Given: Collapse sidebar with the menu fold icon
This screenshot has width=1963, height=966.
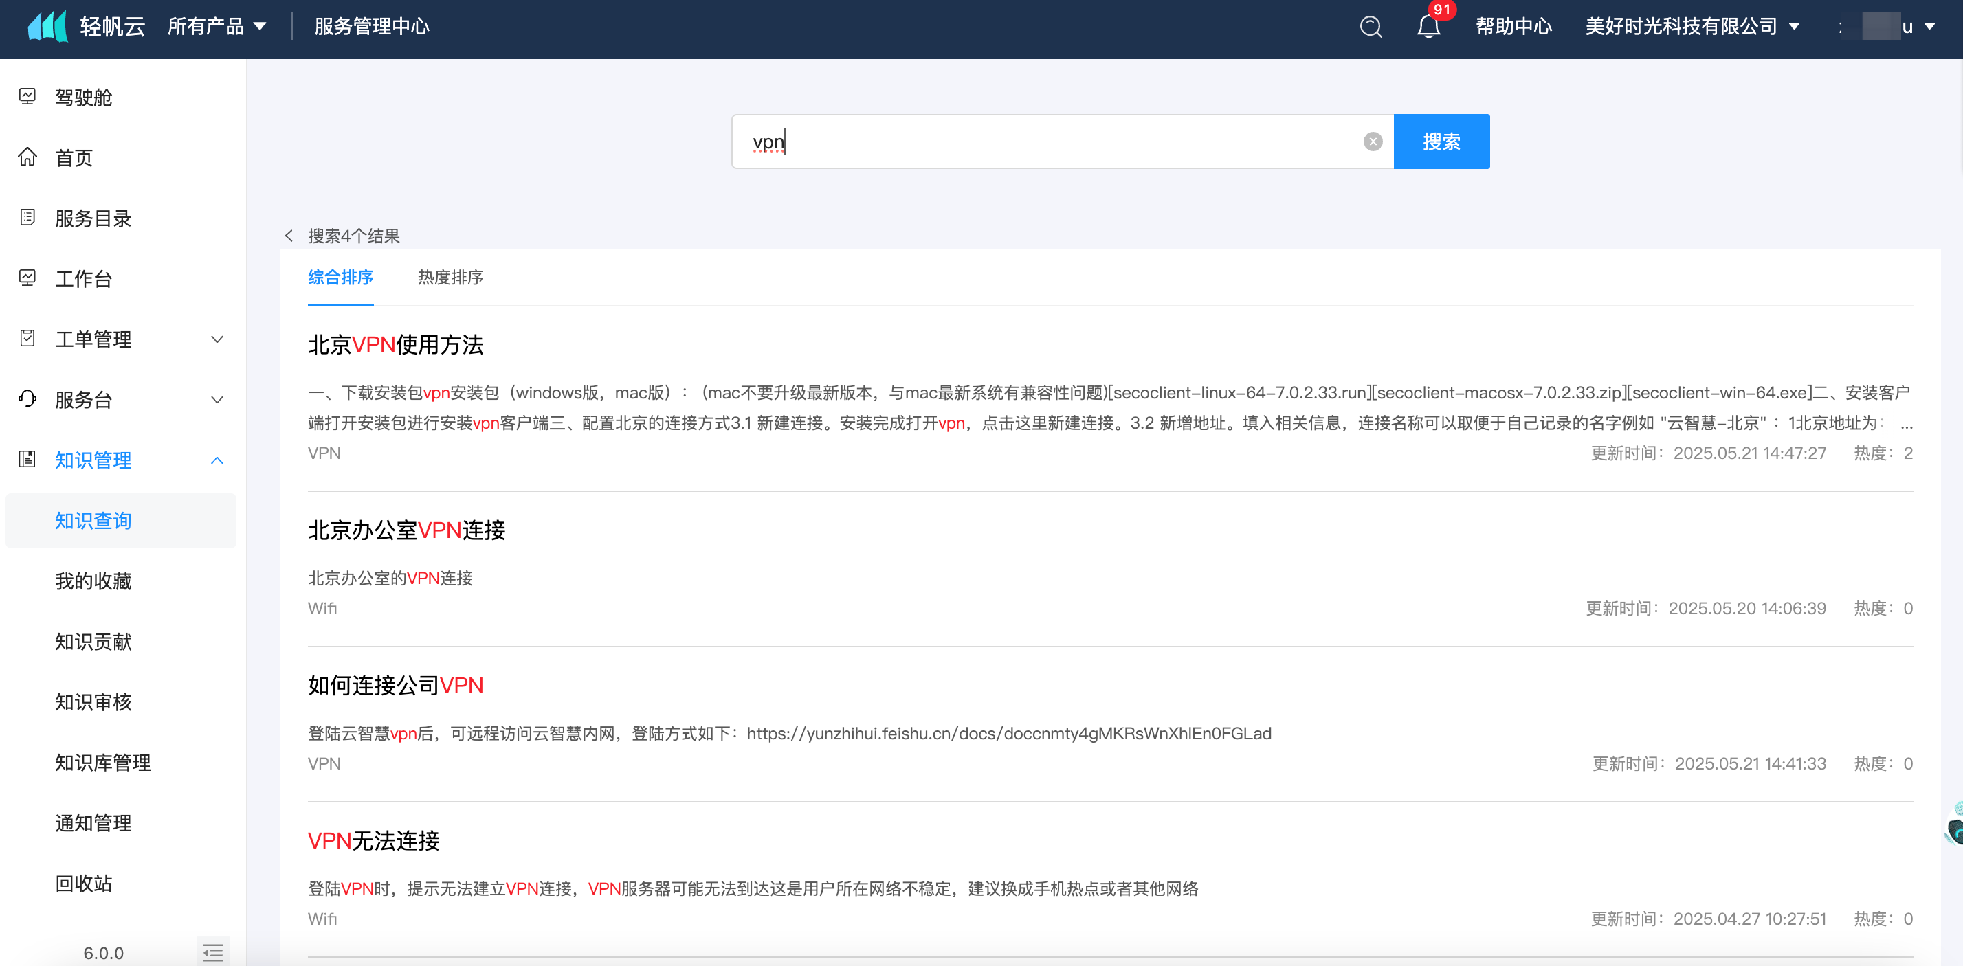Looking at the screenshot, I should (212, 952).
